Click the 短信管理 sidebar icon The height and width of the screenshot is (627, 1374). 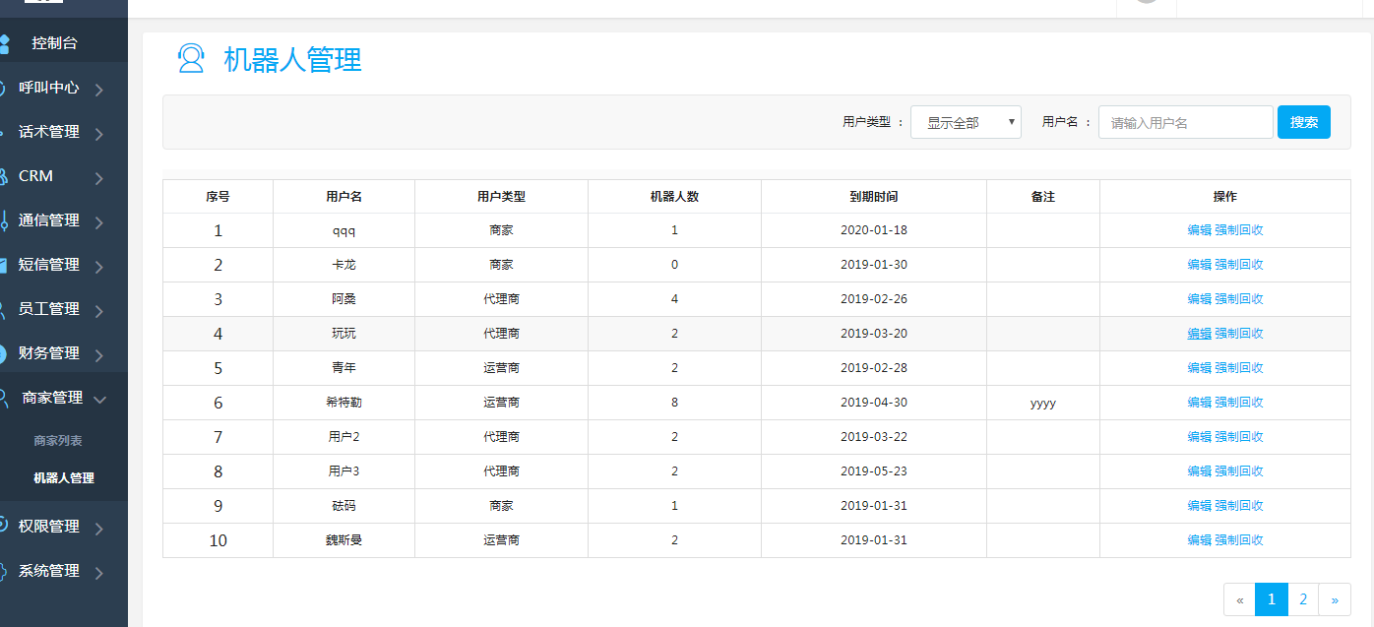pos(4,265)
